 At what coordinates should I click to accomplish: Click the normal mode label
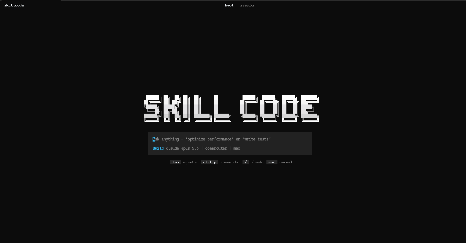click(286, 162)
